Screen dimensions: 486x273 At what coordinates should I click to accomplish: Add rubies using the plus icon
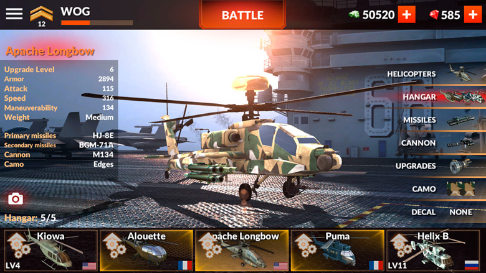point(473,14)
